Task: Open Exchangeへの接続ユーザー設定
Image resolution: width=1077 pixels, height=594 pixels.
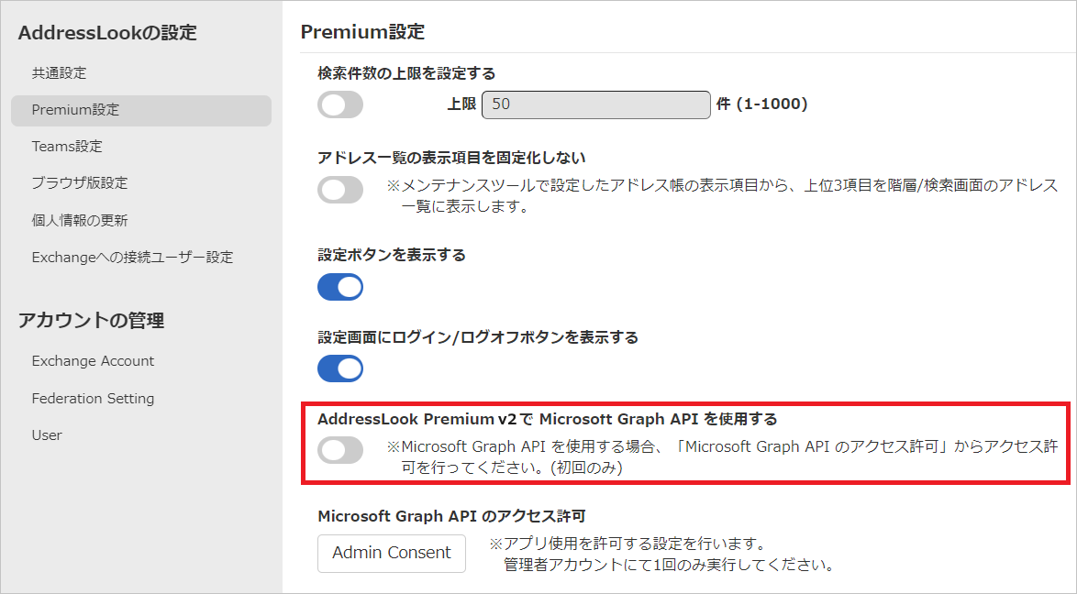Action: coord(133,257)
